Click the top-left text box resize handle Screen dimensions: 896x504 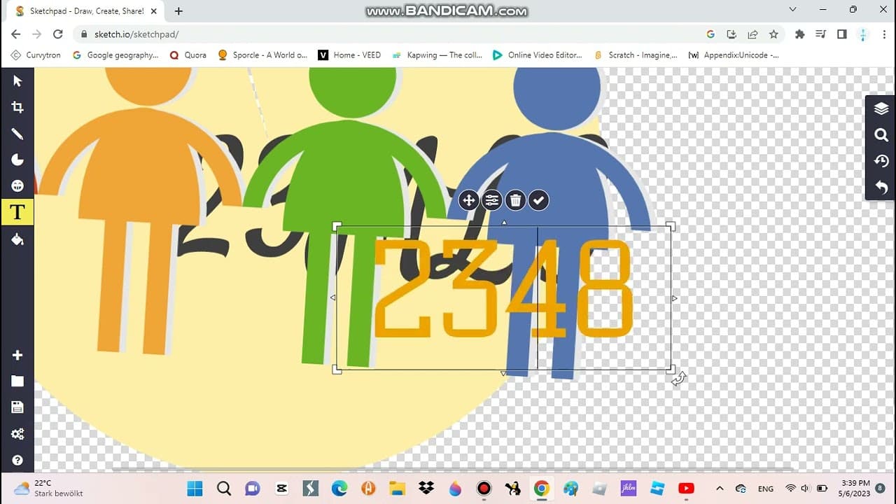[x=337, y=227]
